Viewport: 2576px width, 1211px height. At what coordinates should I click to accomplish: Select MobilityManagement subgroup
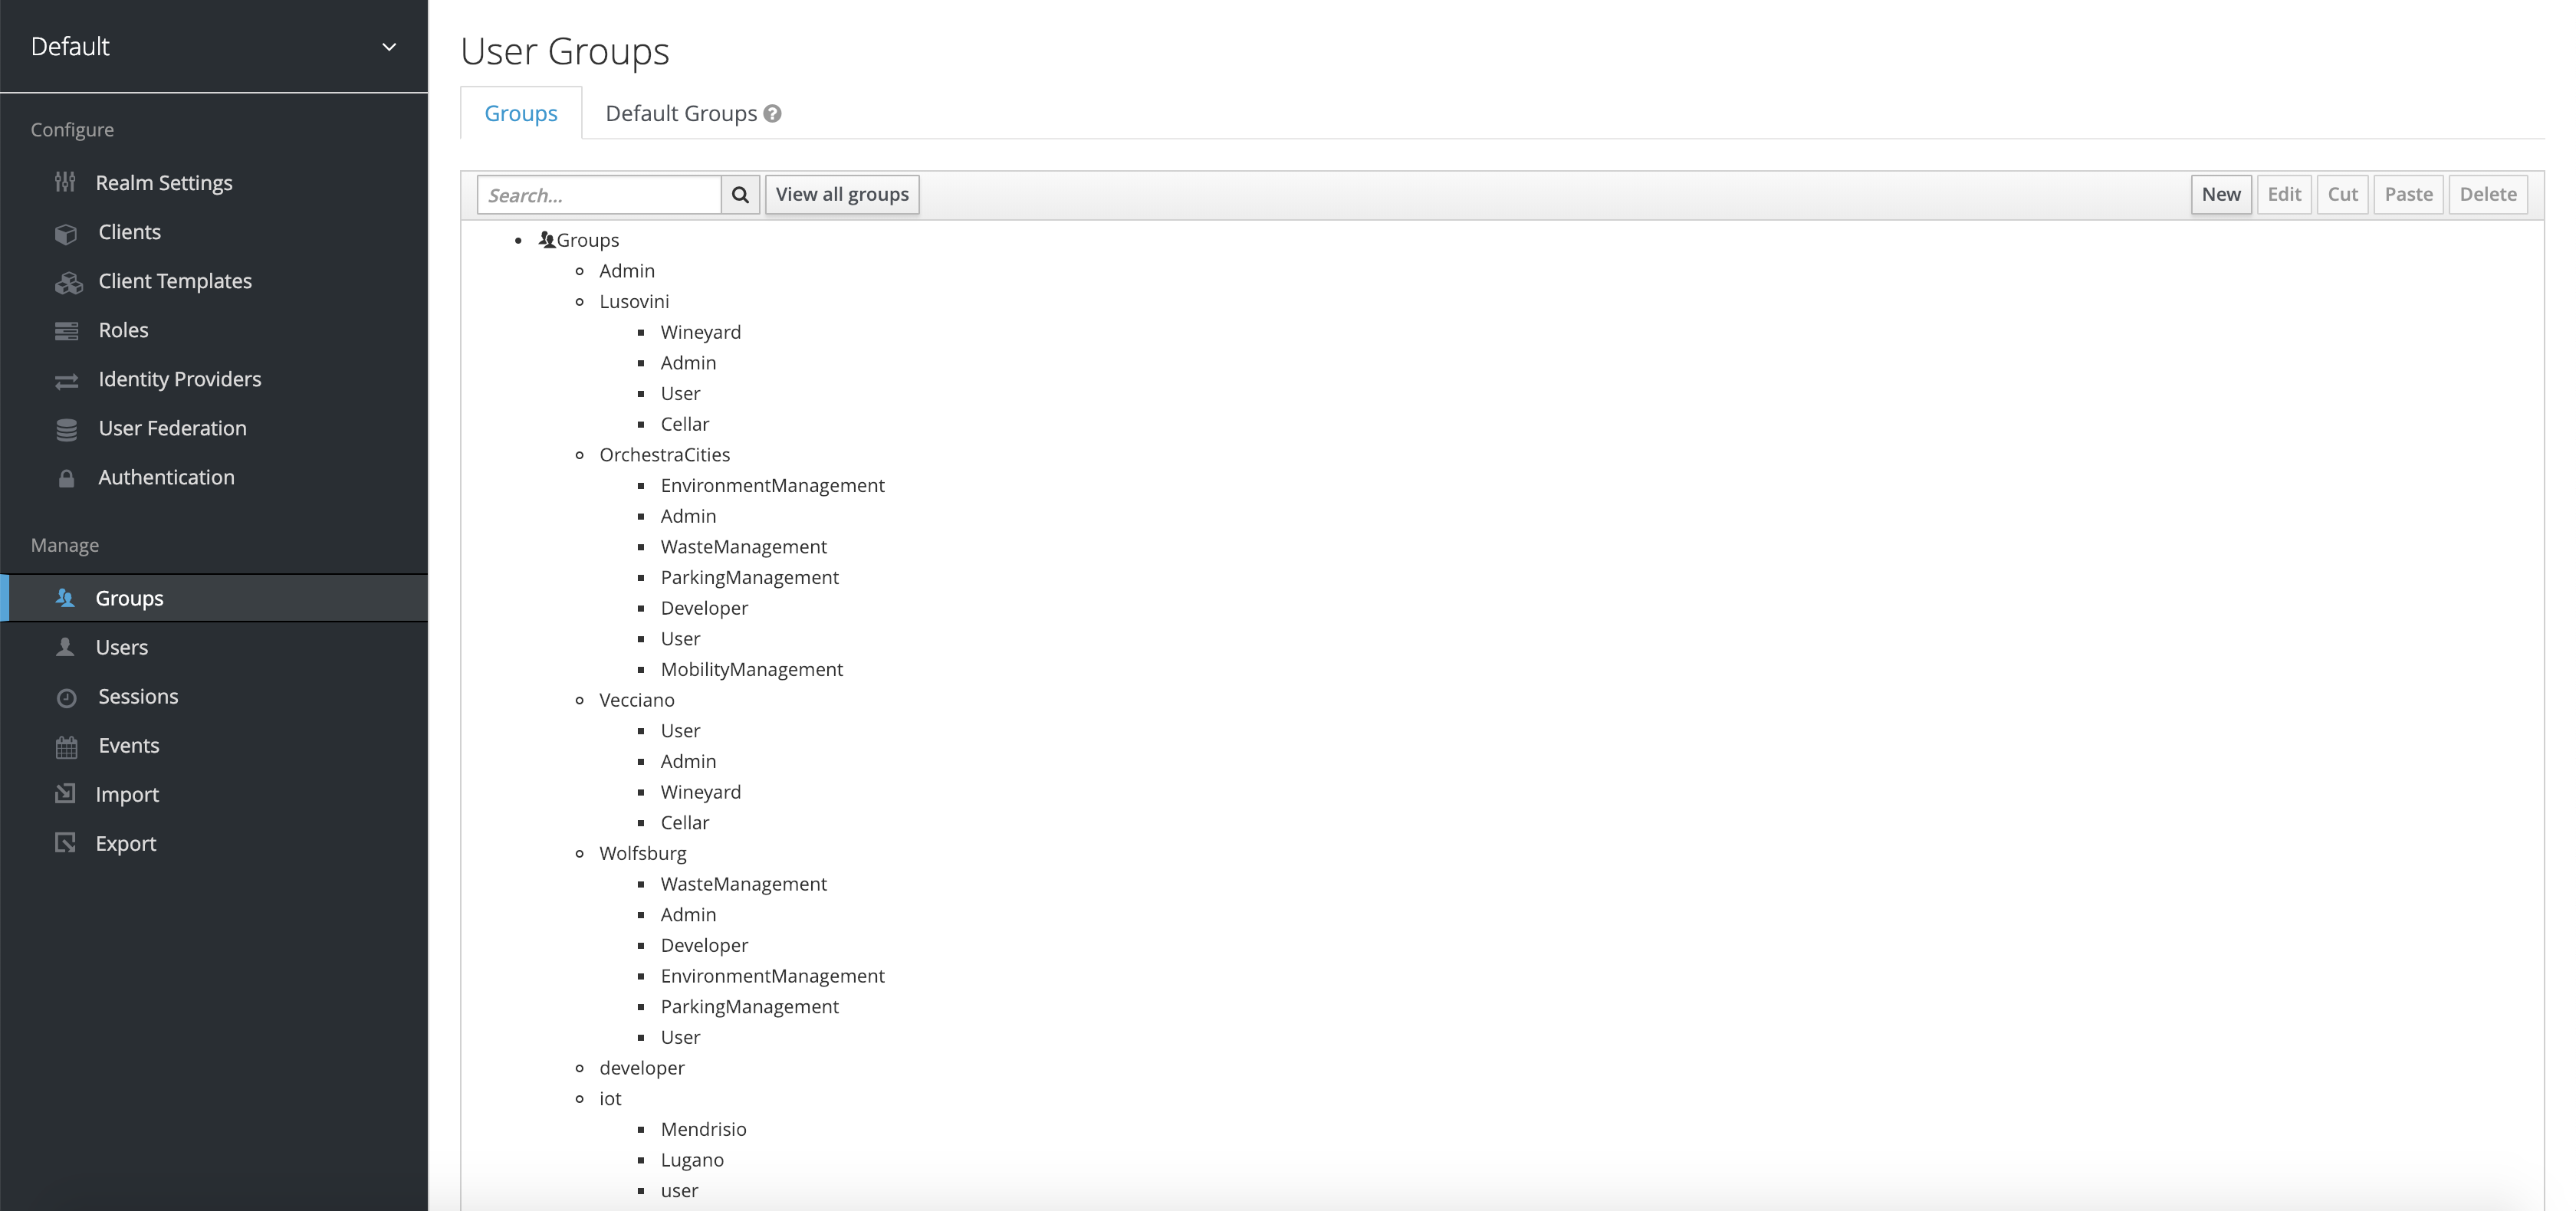[x=751, y=670]
